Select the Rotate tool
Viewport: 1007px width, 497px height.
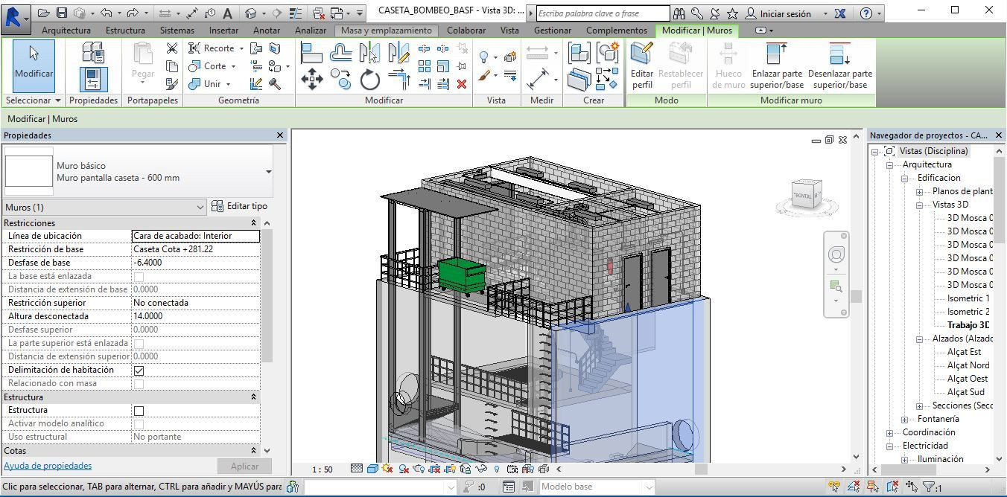point(369,80)
